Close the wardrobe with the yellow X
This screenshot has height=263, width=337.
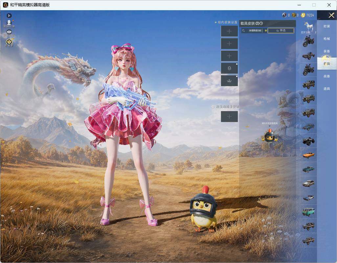[x=331, y=15]
